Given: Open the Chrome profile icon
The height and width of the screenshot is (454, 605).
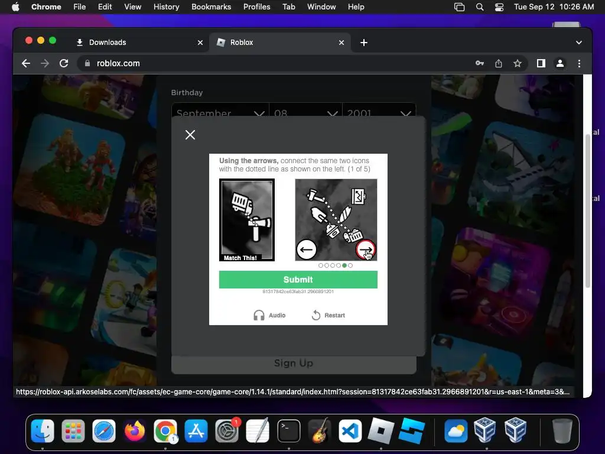Looking at the screenshot, I should pyautogui.click(x=560, y=63).
